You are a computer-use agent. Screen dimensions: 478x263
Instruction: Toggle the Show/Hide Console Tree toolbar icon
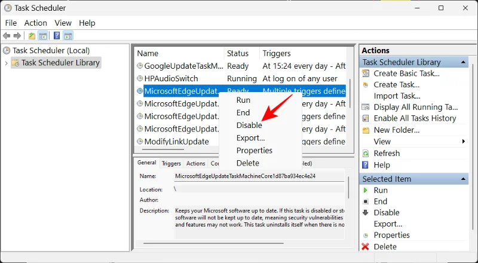pyautogui.click(x=42, y=36)
